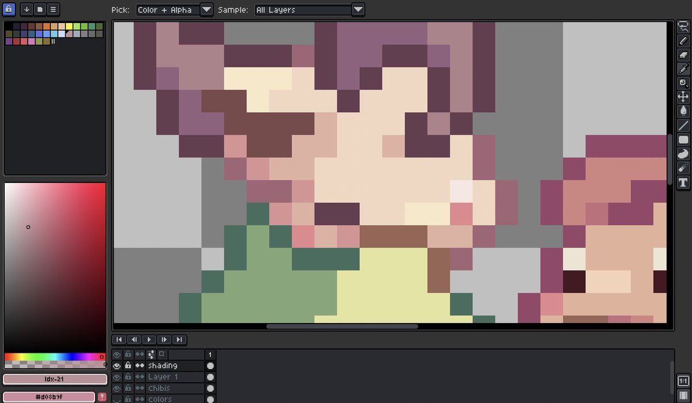Select the shading layer cel in frame 1
This screenshot has width=692, height=403.
pyautogui.click(x=210, y=366)
